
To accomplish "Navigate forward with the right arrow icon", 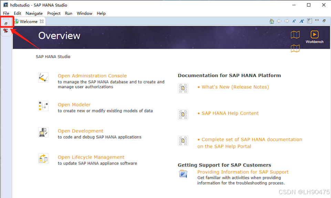I will click(287, 21).
